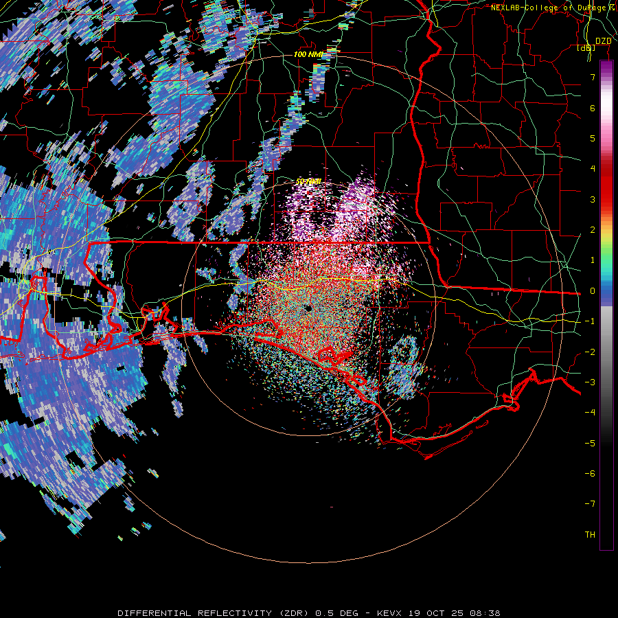This screenshot has width=618, height=618.
Task: Click the scale value 6 label
Action: [593, 108]
